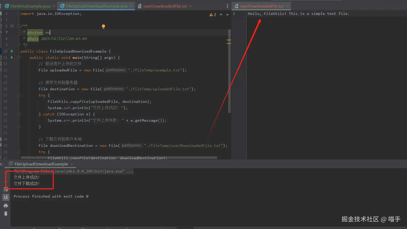Click the "./fileTemp/uploadedFile.txt" string
Screen dimensions: 407x229
coord(159,89)
